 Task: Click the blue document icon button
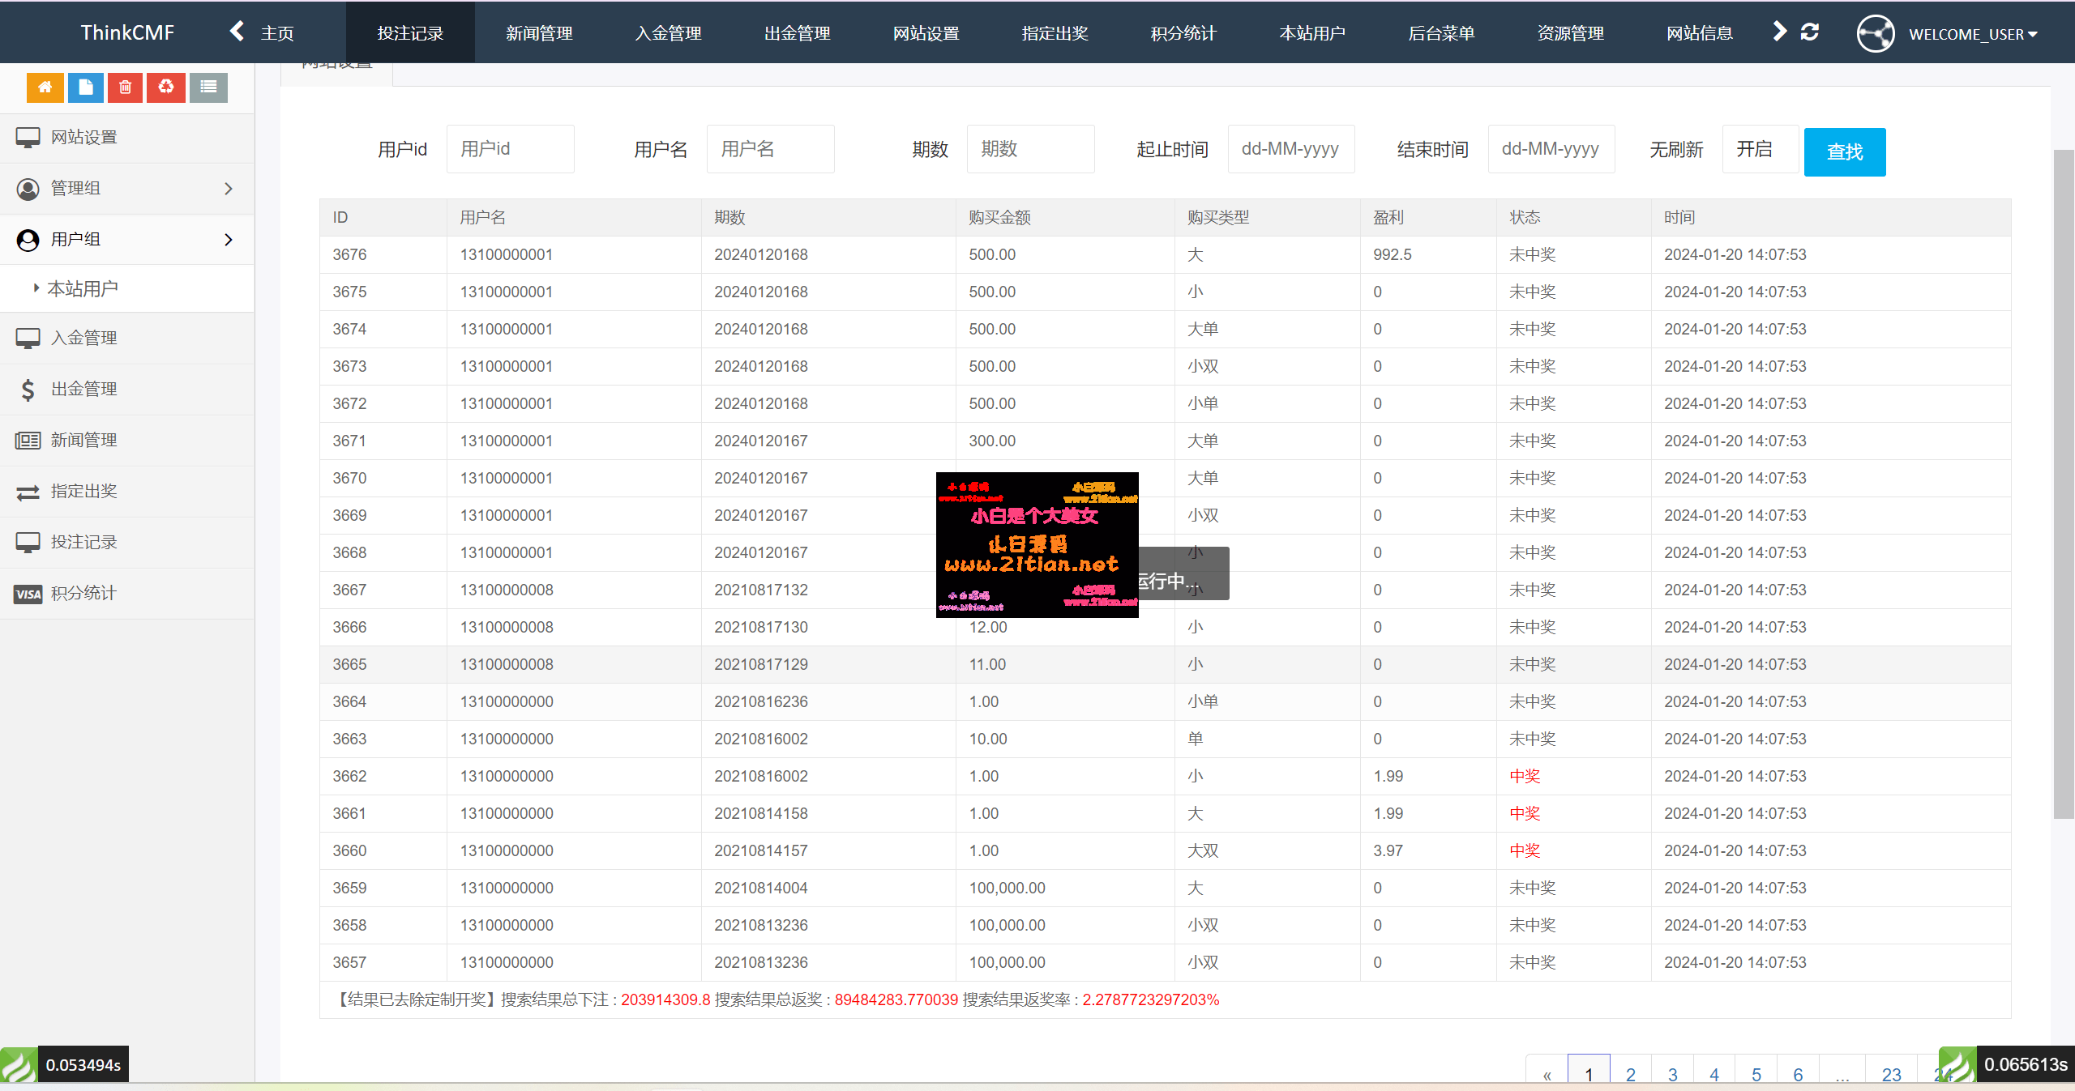click(x=85, y=87)
